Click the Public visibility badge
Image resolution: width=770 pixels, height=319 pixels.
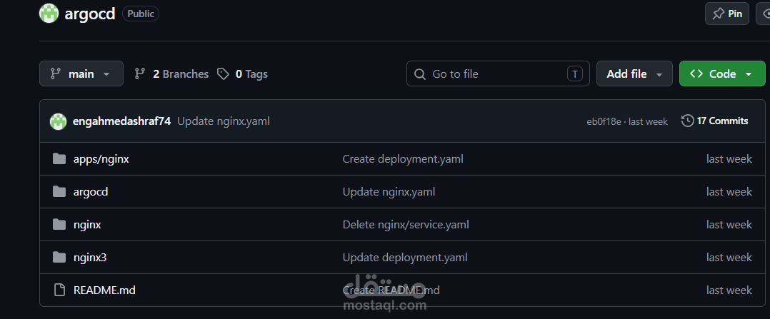[141, 14]
